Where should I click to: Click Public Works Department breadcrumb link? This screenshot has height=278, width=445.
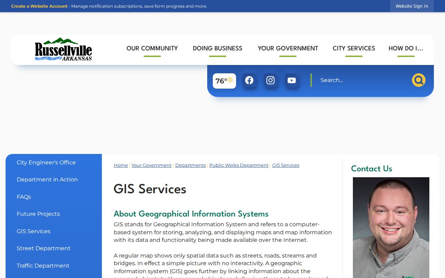pos(239,165)
